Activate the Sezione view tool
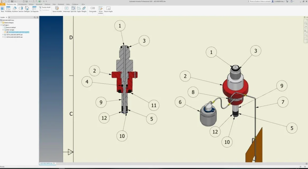 tap(21, 9)
